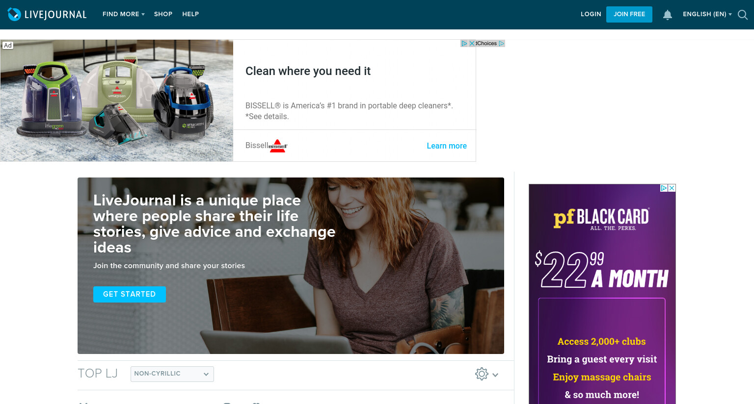Close the pf Black Card ad
The image size is (754, 404).
click(672, 188)
